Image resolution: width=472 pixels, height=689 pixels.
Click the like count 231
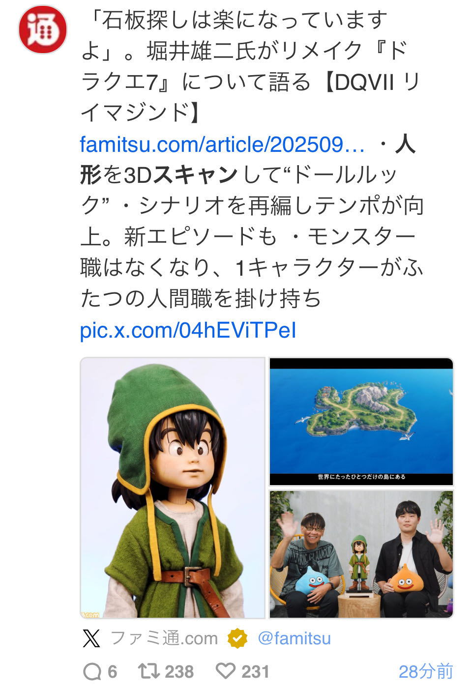click(x=255, y=672)
